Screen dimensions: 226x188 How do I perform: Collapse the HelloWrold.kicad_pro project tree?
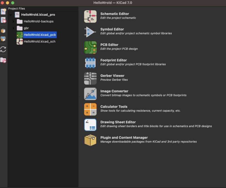coord(11,15)
